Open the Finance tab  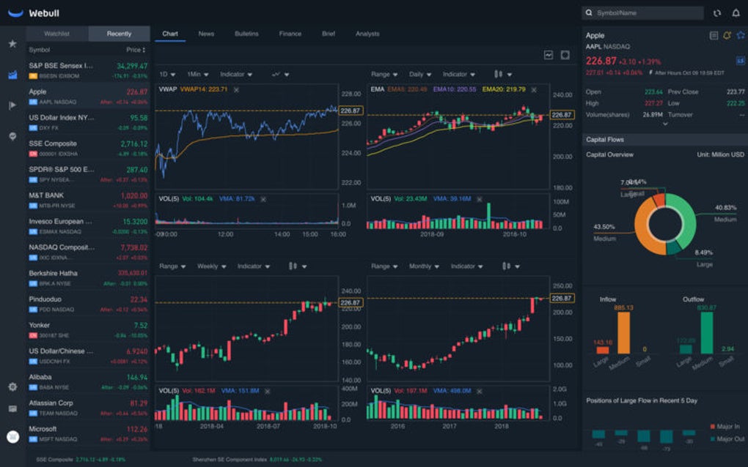[x=290, y=34]
